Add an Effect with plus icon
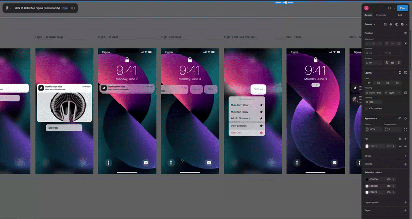This screenshot has width=412, height=219. click(x=405, y=164)
